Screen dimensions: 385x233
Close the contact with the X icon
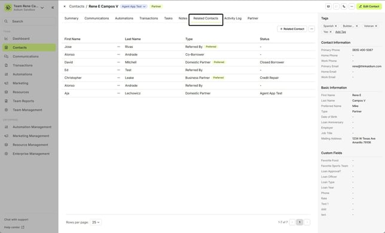(x=65, y=7)
